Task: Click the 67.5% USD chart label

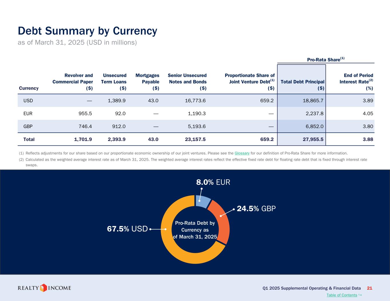Action: coord(127,229)
